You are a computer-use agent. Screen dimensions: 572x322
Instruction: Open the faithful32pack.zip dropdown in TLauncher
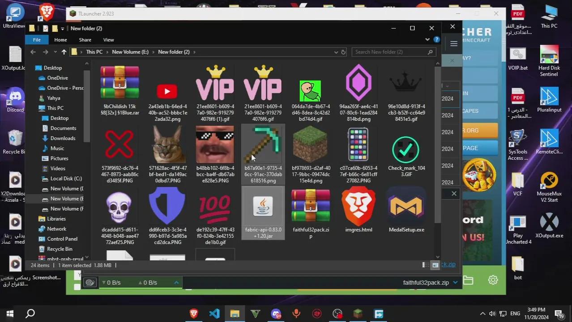[x=456, y=283]
